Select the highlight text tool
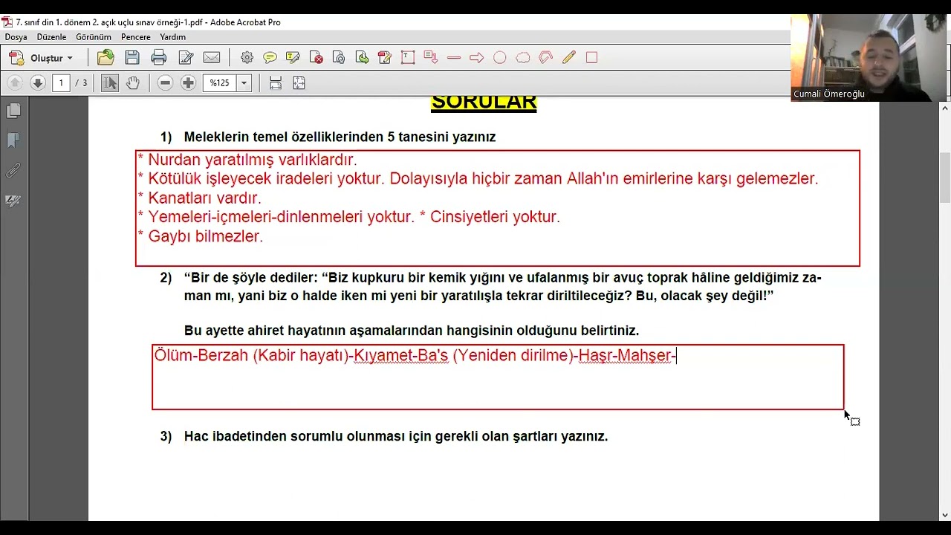This screenshot has height=535, width=951. 293,57
